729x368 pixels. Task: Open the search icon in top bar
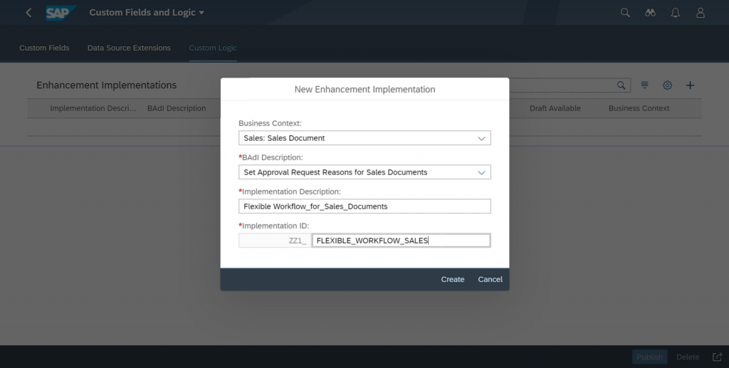tap(625, 13)
